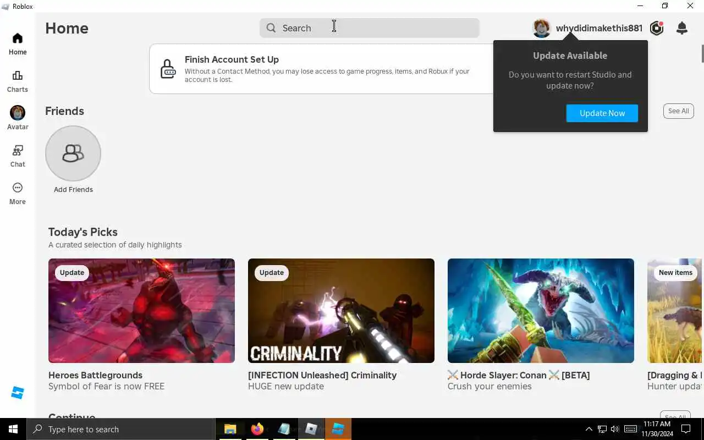See All friends

coord(678,111)
